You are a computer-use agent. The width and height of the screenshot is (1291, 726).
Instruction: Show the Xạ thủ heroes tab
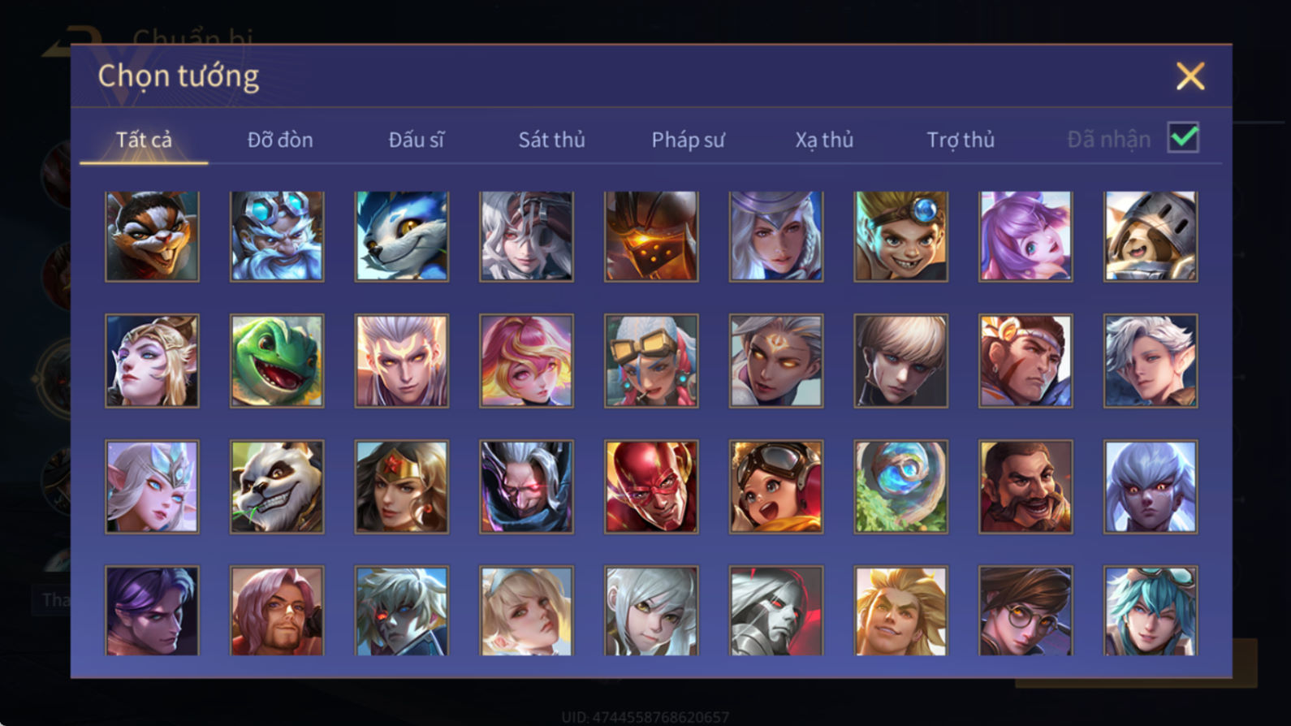point(824,140)
